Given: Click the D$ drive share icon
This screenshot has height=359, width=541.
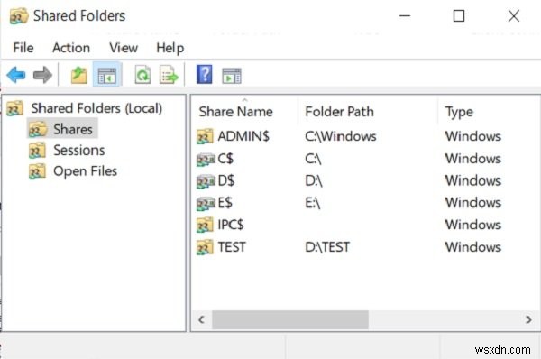Looking at the screenshot, I should tap(206, 181).
